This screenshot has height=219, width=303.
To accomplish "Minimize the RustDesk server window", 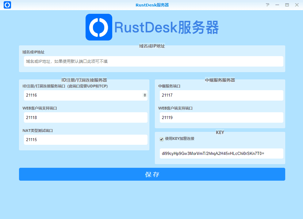I will click(277, 5).
